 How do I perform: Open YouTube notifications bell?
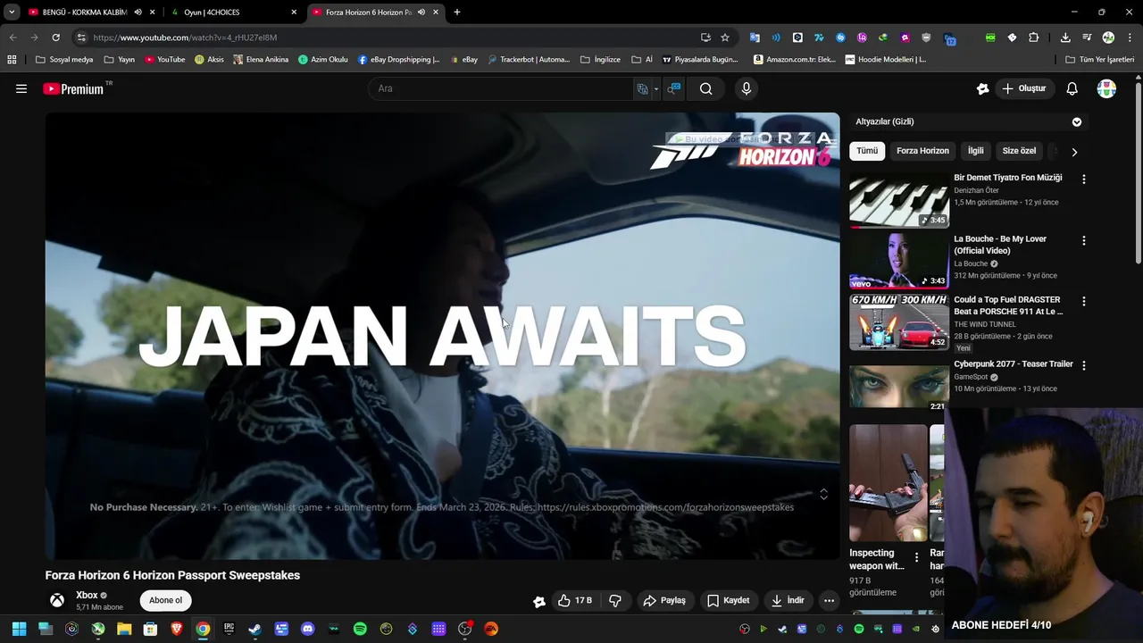pyautogui.click(x=1072, y=88)
